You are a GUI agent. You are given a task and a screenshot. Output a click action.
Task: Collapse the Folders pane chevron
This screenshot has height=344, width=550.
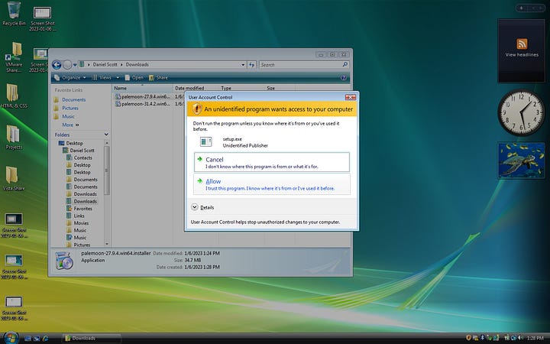(x=106, y=135)
